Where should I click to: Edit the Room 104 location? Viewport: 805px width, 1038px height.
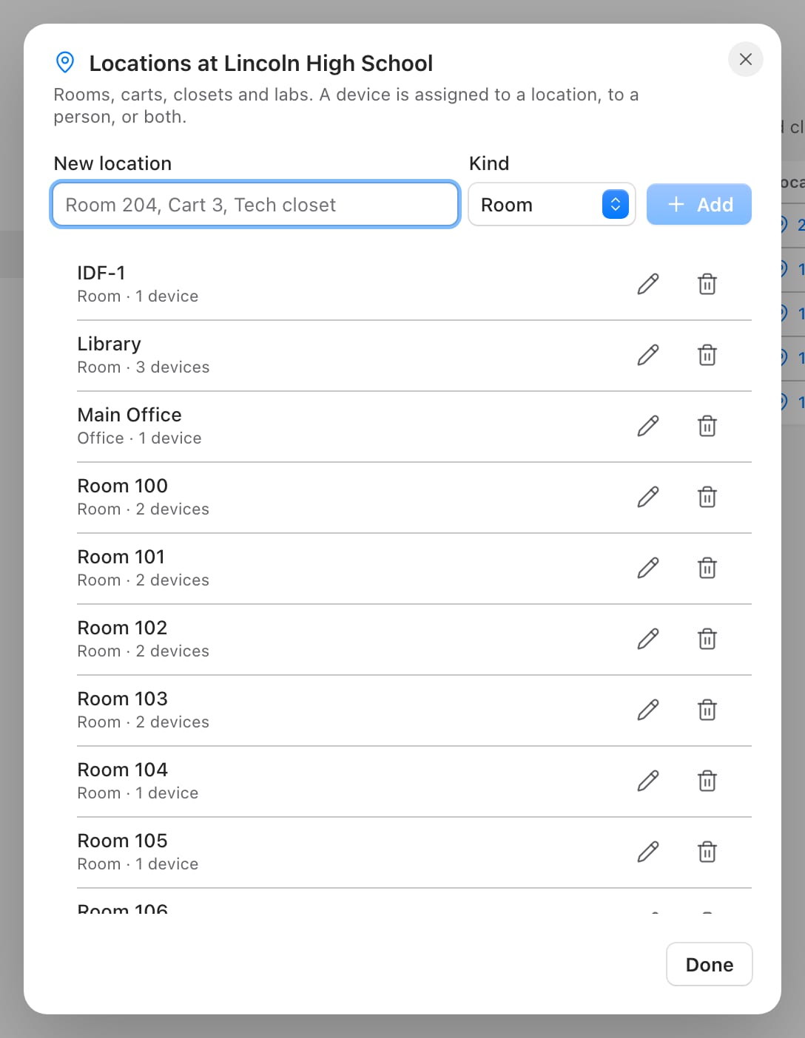648,781
